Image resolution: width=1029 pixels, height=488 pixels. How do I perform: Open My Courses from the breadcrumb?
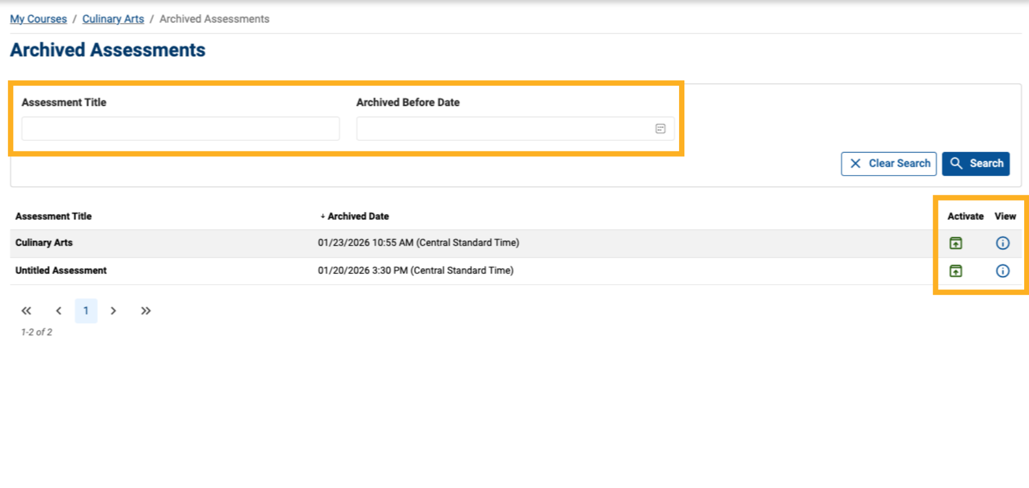(x=38, y=19)
